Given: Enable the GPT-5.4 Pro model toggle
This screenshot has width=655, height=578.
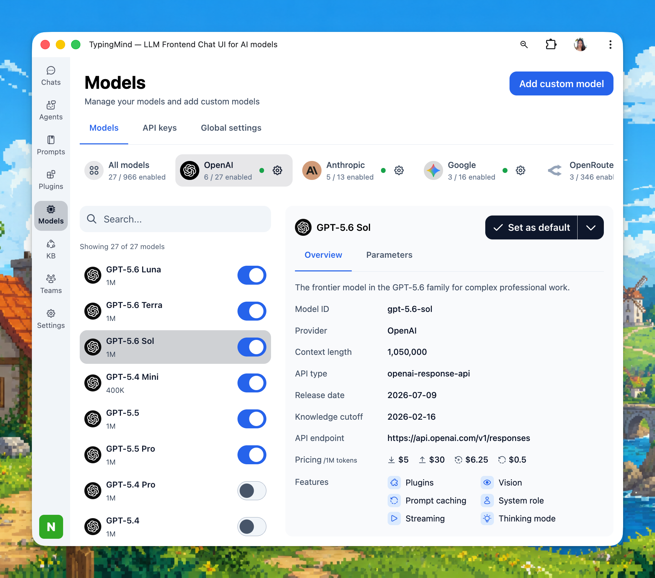Looking at the screenshot, I should point(252,491).
